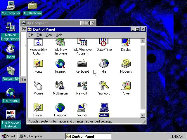Open the View menu in Control Panel
187x140 pixels.
49,35
